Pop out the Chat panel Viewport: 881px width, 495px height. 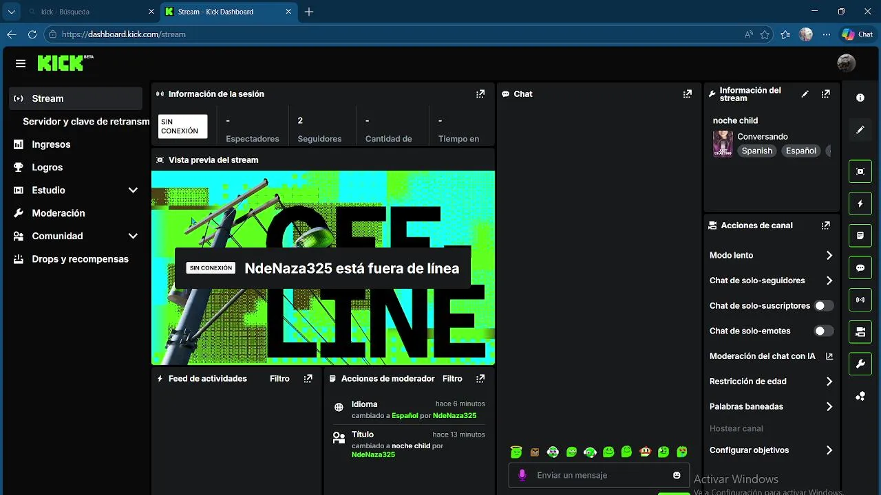[x=687, y=94]
